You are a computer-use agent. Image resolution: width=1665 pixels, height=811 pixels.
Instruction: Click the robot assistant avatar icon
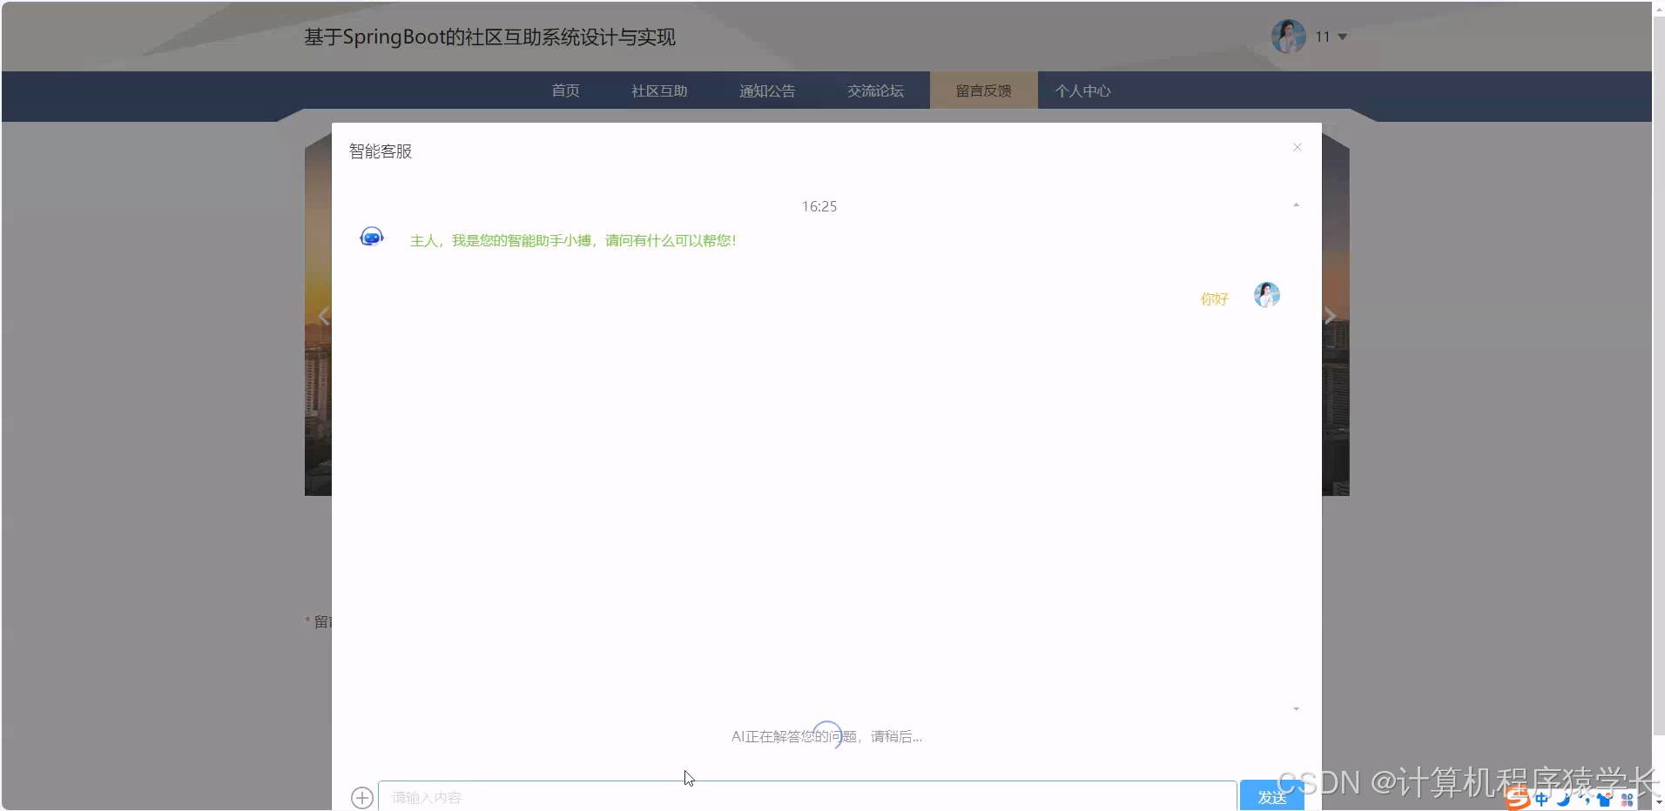click(371, 236)
